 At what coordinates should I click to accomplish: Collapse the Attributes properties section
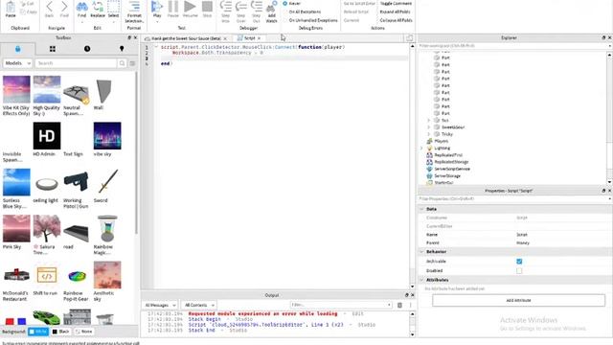pyautogui.click(x=421, y=280)
